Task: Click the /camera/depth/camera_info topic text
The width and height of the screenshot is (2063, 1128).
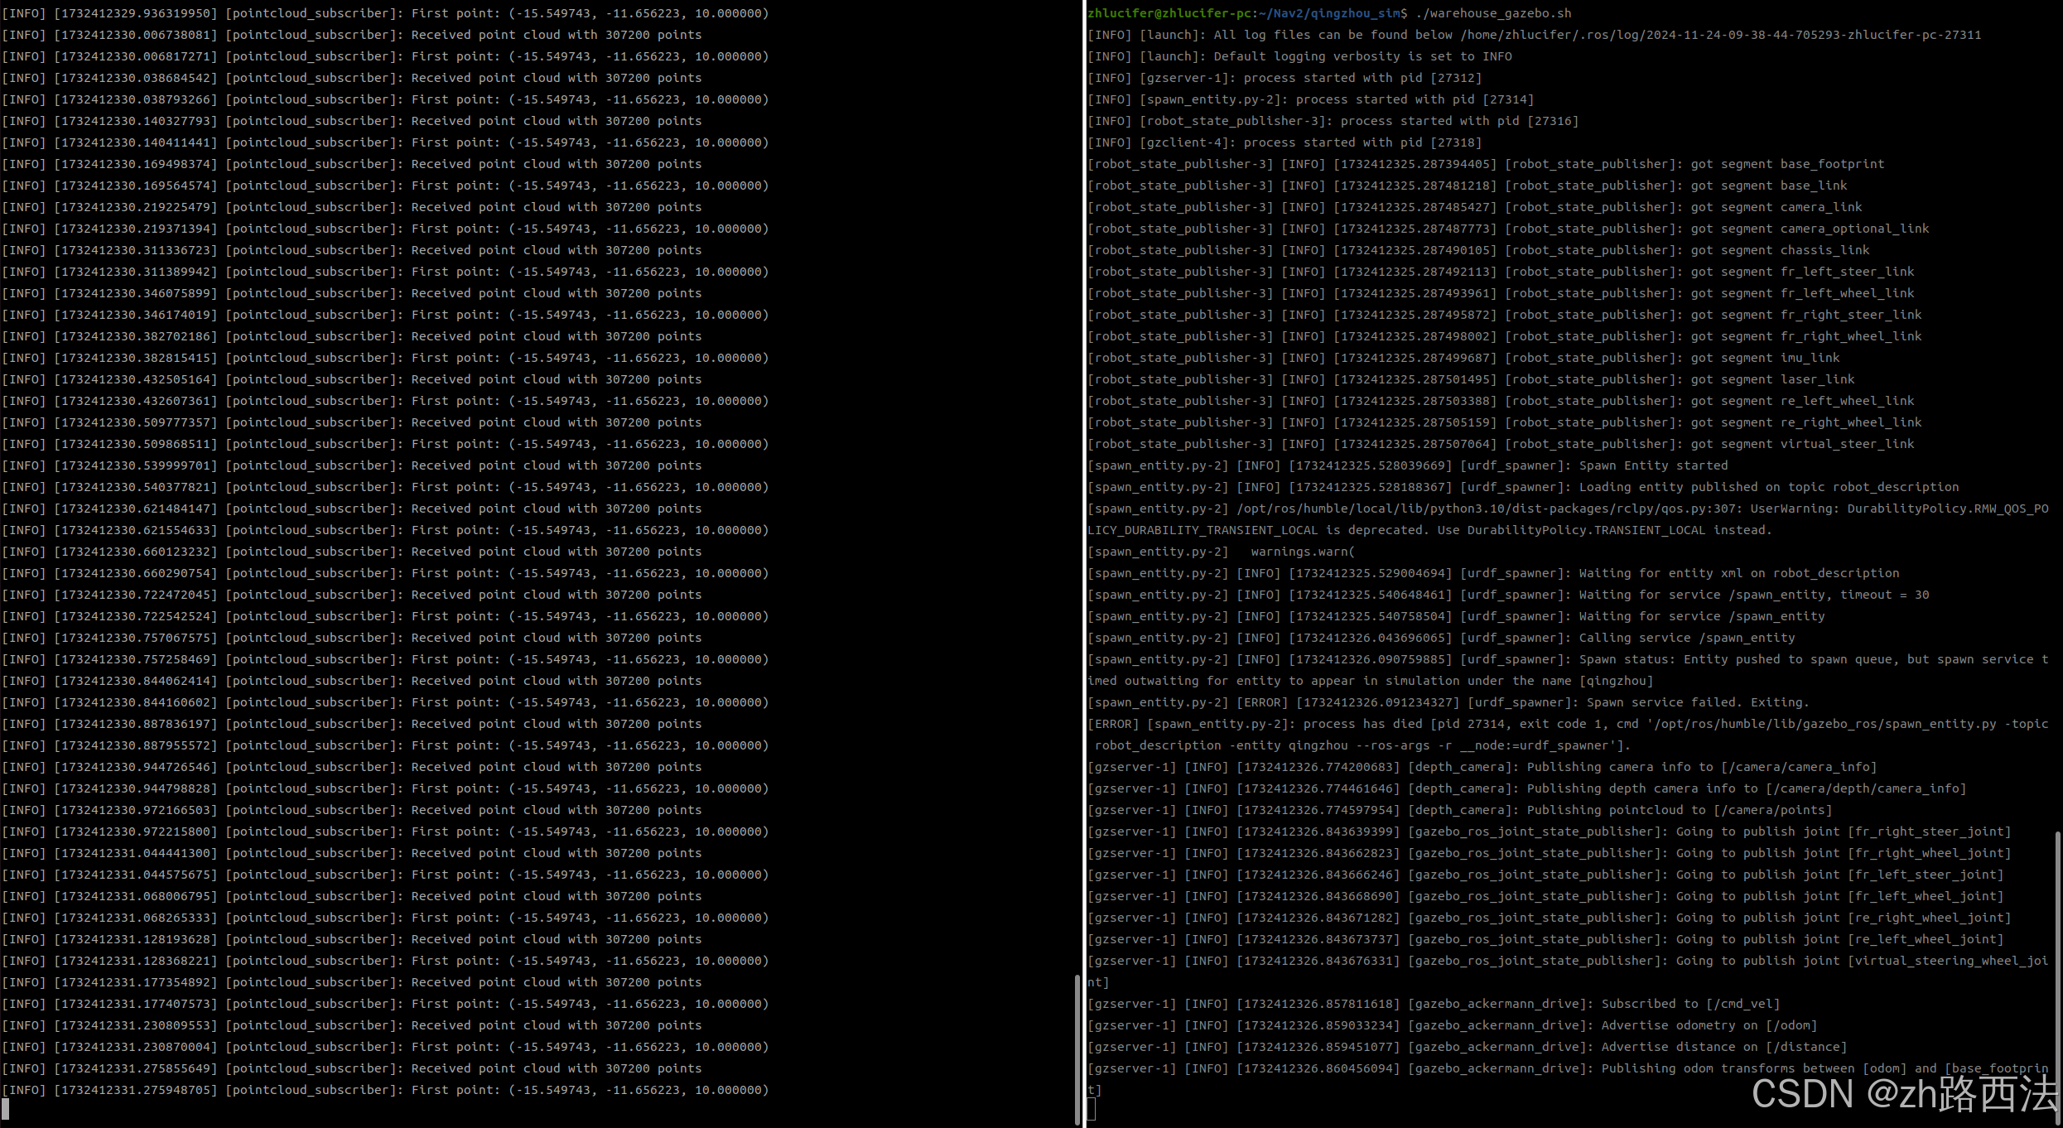Action: coord(1865,788)
